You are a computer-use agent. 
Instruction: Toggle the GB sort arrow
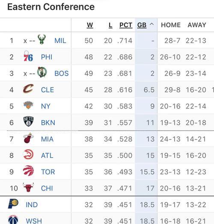coord(152,24)
